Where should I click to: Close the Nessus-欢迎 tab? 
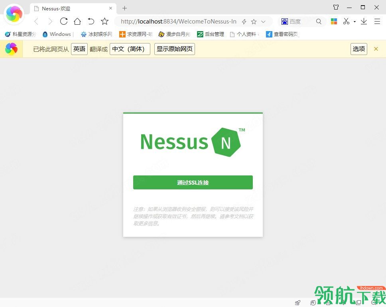[110, 8]
